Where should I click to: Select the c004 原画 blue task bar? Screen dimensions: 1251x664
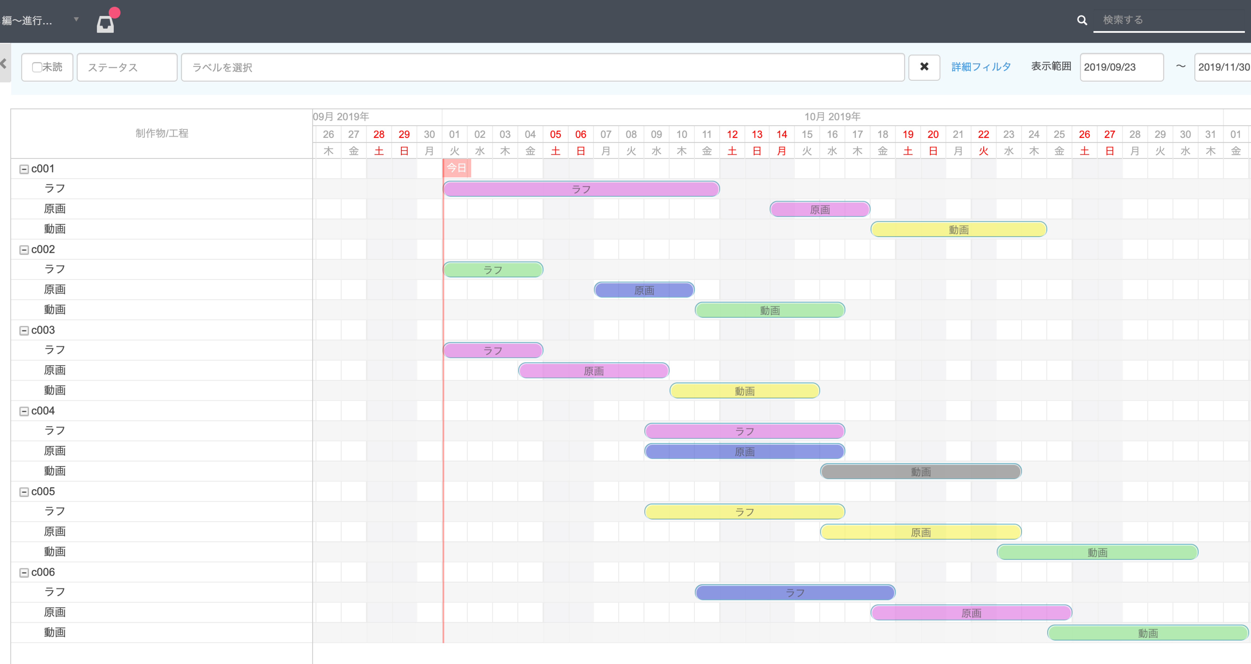[x=745, y=451]
